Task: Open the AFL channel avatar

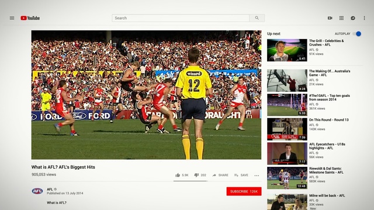Action: (37, 191)
